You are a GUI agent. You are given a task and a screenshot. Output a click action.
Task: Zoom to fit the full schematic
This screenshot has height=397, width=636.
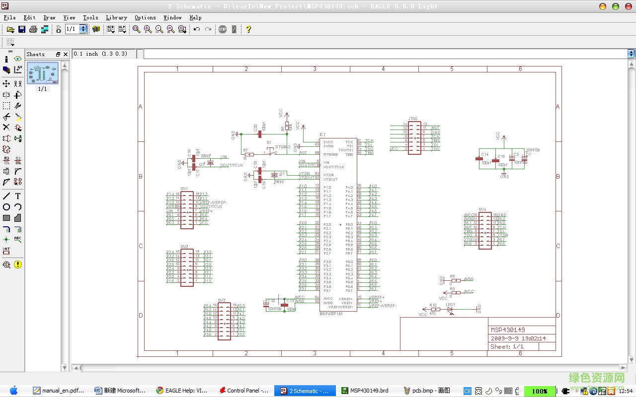(x=137, y=29)
